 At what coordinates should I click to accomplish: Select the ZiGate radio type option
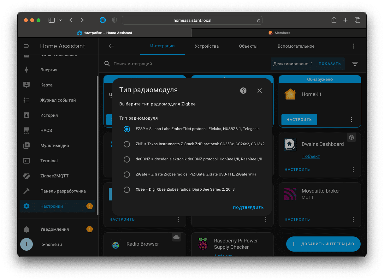pos(127,174)
